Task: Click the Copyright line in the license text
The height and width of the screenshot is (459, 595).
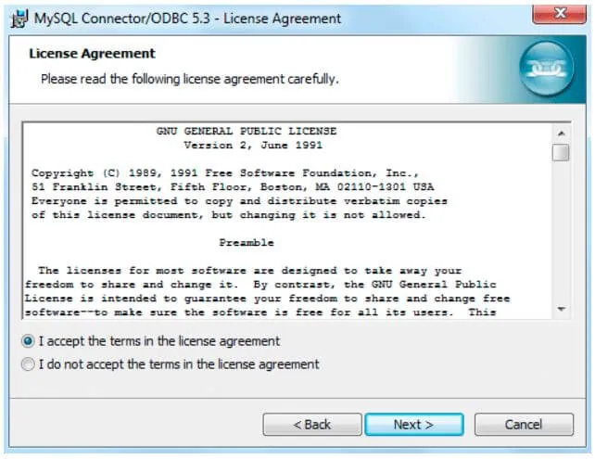Action: 225,173
